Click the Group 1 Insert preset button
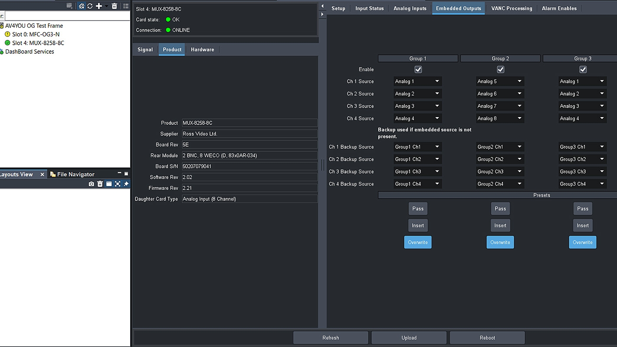This screenshot has height=347, width=617. (x=418, y=226)
